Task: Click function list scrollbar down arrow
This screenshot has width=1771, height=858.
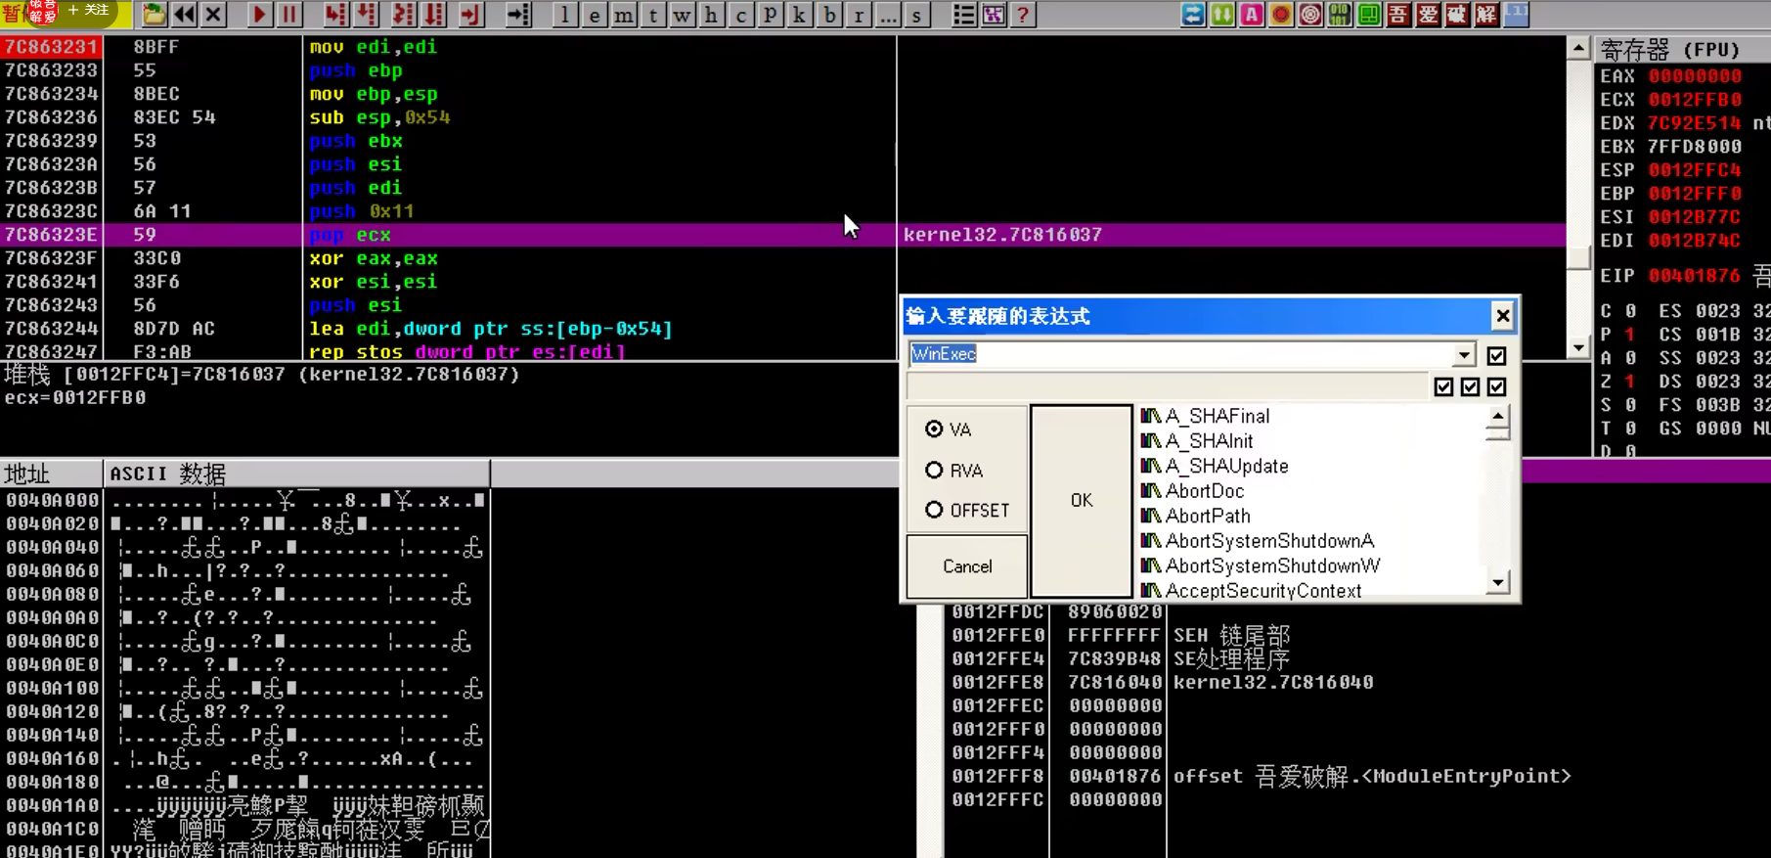Action: coord(1497,584)
